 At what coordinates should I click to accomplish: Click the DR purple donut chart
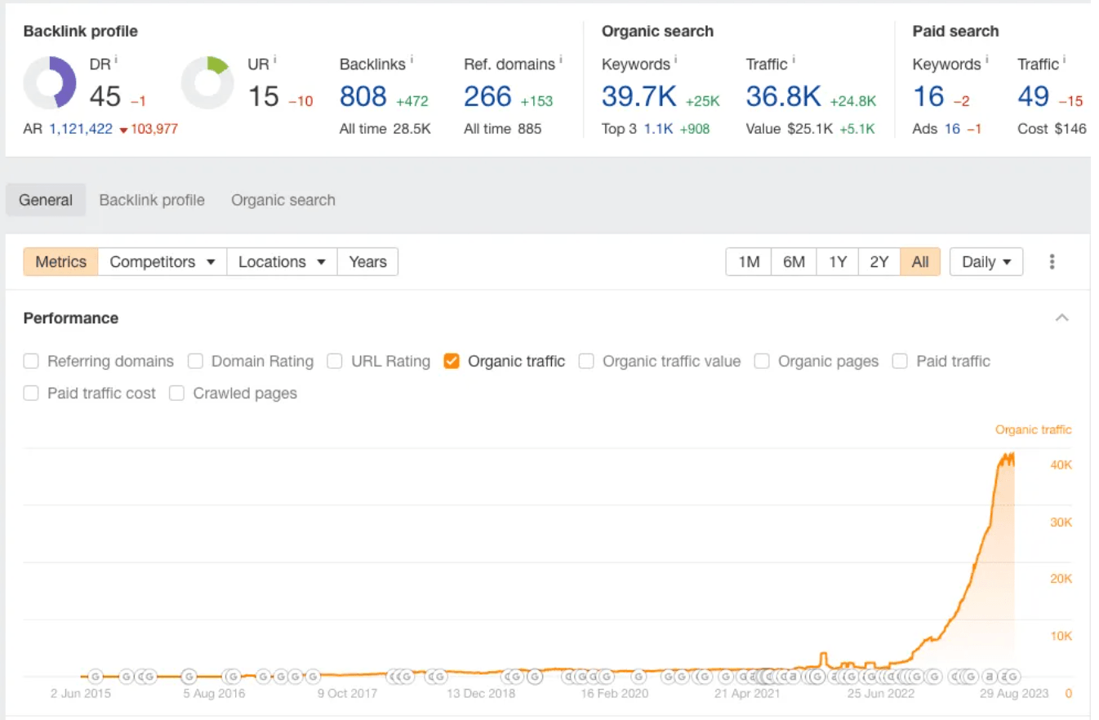50,83
